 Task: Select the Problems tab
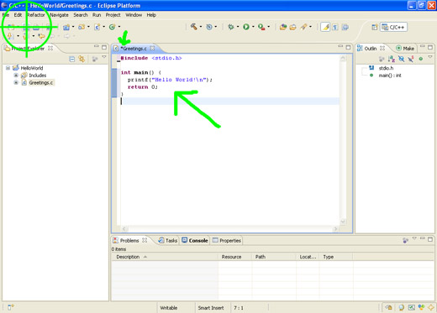[129, 240]
